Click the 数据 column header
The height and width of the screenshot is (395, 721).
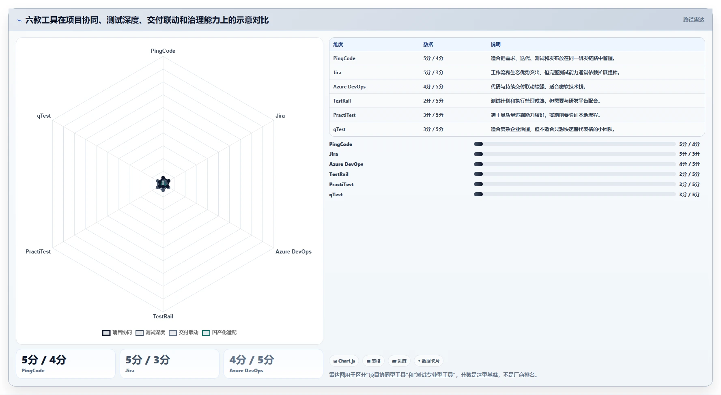[428, 45]
